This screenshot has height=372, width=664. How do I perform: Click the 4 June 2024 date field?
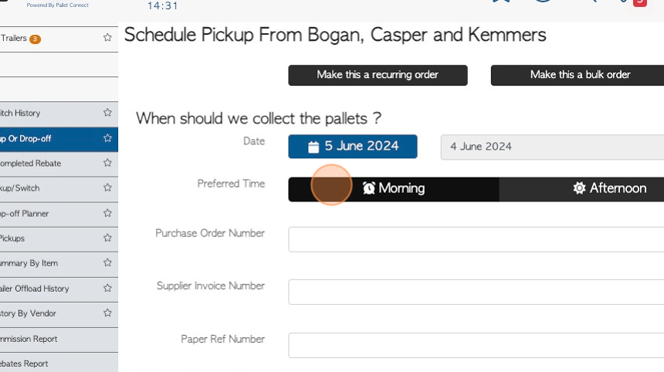[552, 147]
